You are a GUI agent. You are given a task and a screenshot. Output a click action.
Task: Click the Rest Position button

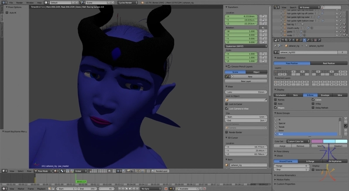(x=329, y=63)
